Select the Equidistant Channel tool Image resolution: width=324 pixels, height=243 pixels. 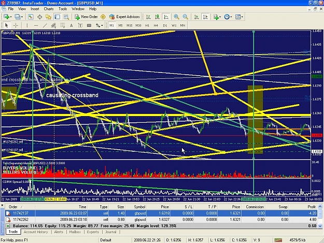click(53, 25)
